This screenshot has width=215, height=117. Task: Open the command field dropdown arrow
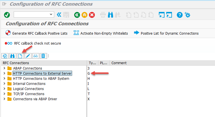[x=51, y=14]
